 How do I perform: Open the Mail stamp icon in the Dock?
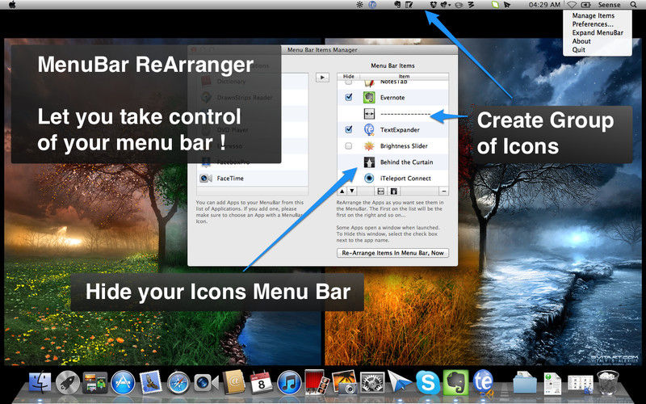pyautogui.click(x=150, y=382)
